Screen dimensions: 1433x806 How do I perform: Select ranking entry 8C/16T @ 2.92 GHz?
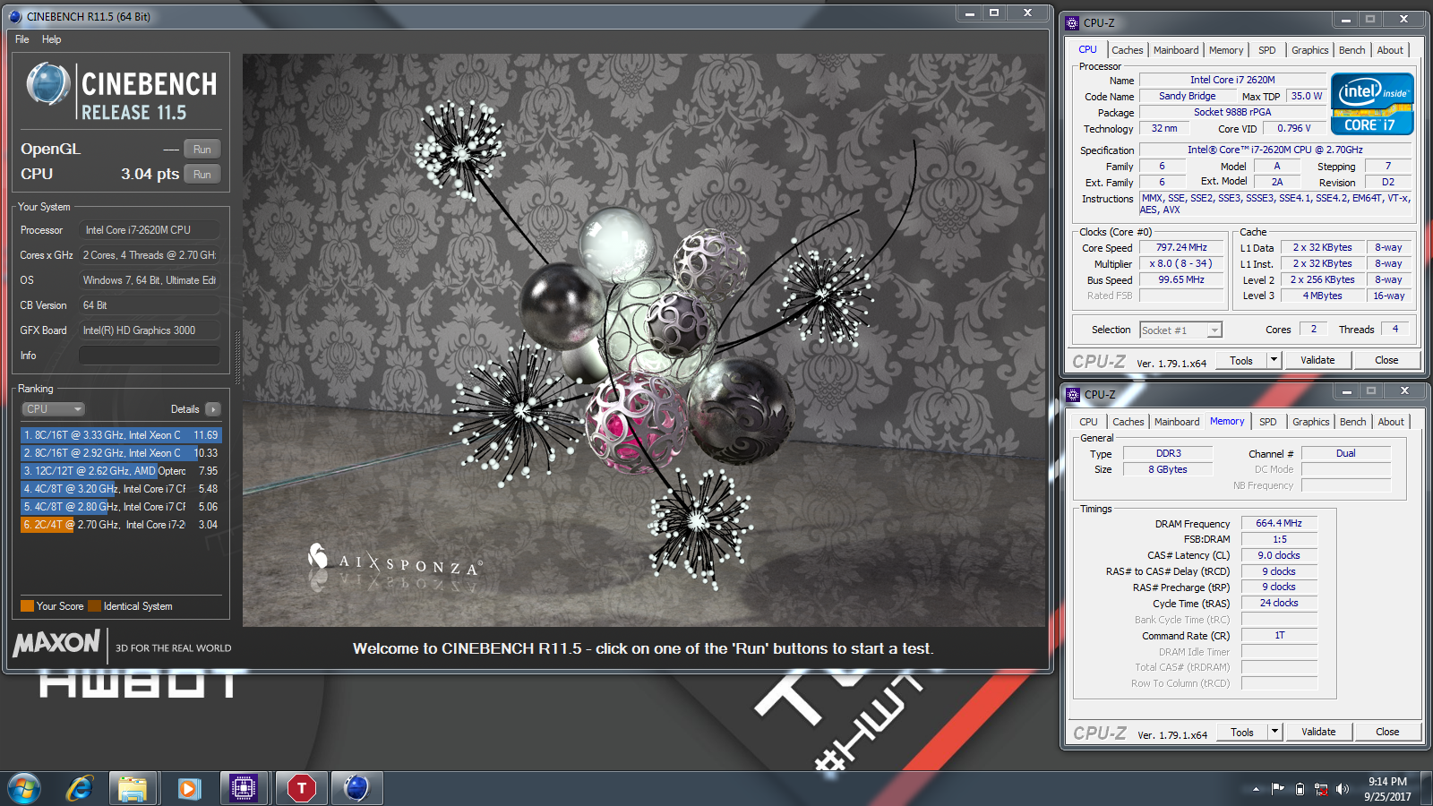click(x=120, y=453)
